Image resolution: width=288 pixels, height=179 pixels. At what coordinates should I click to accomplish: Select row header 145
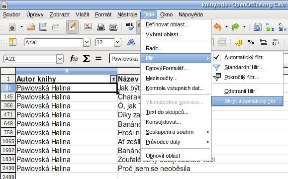[8, 97]
